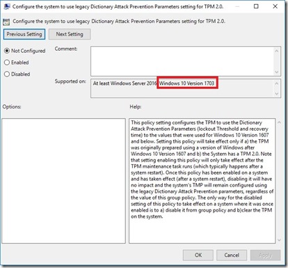
Task: Click Supported on box scroll down arrow
Action: pyautogui.click(x=277, y=93)
